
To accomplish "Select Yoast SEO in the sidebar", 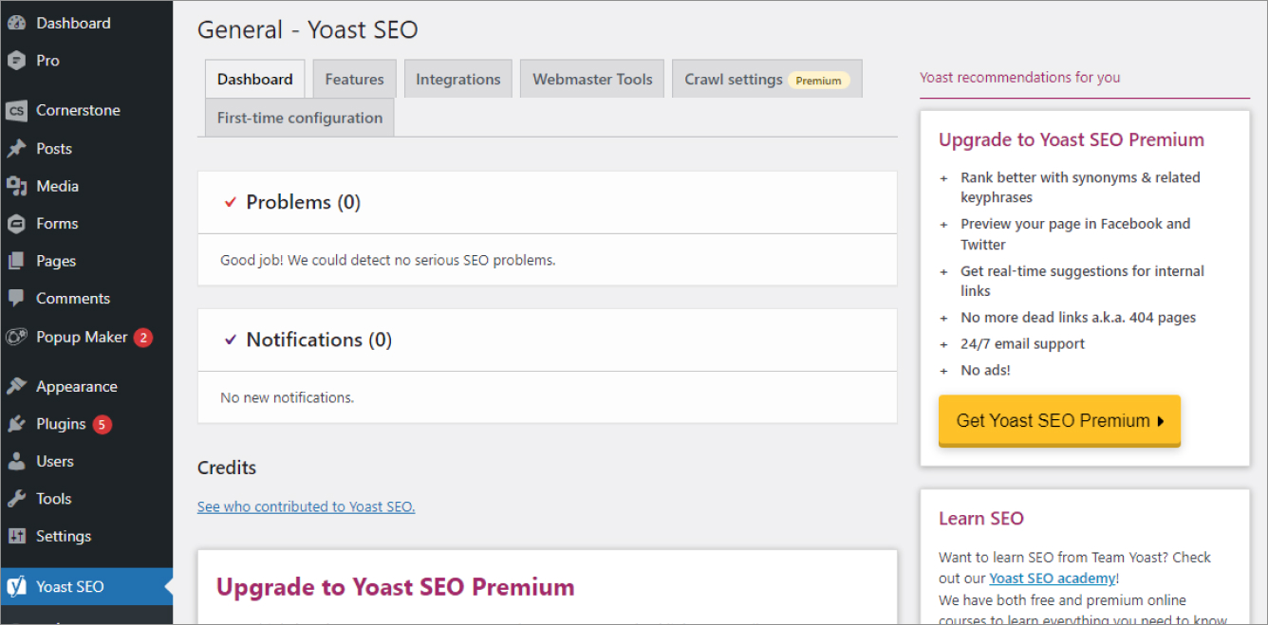I will (x=86, y=586).
